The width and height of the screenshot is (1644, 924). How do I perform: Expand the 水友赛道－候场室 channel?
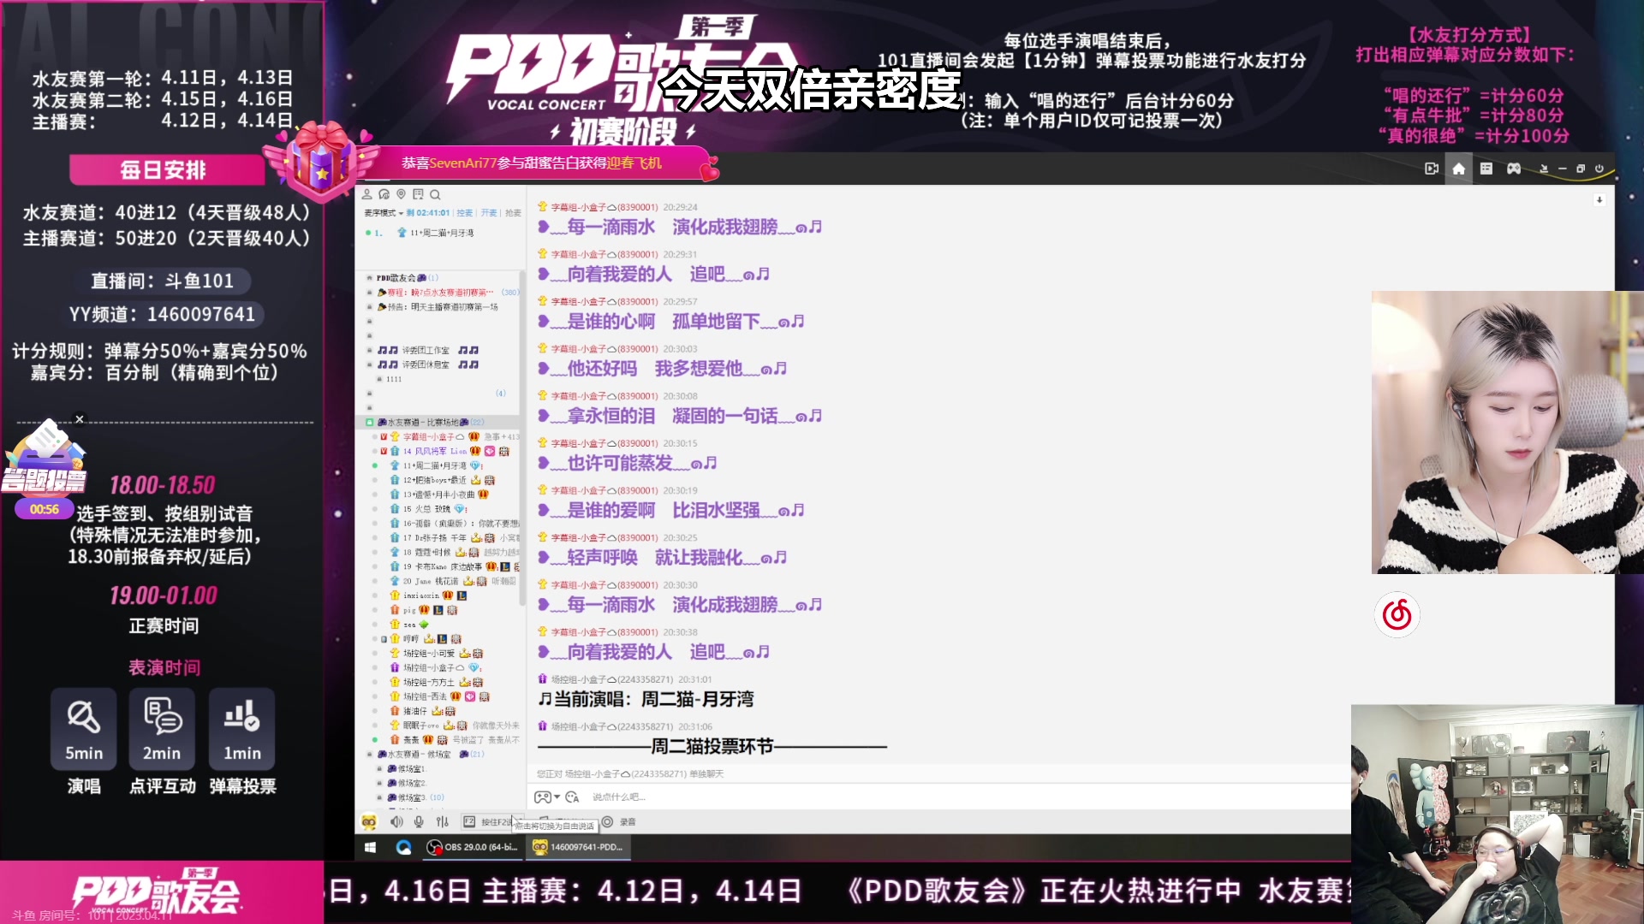point(370,755)
